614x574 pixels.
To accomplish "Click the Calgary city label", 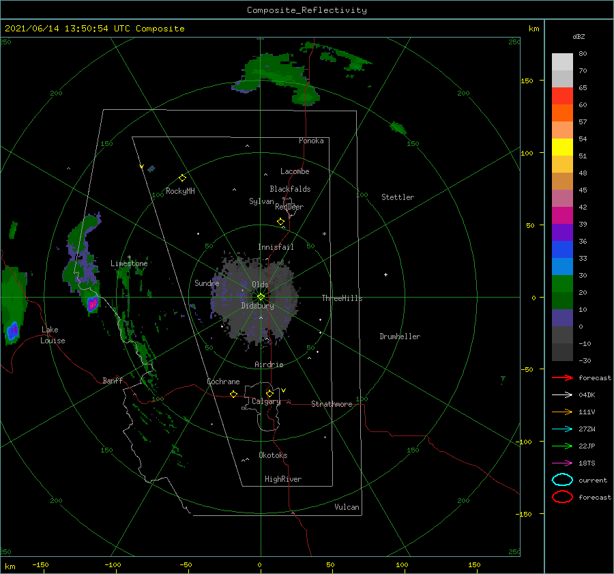I will coord(266,401).
